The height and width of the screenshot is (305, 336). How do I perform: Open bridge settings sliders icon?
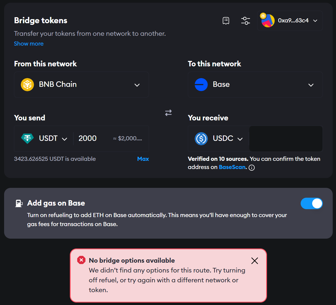pyautogui.click(x=245, y=21)
